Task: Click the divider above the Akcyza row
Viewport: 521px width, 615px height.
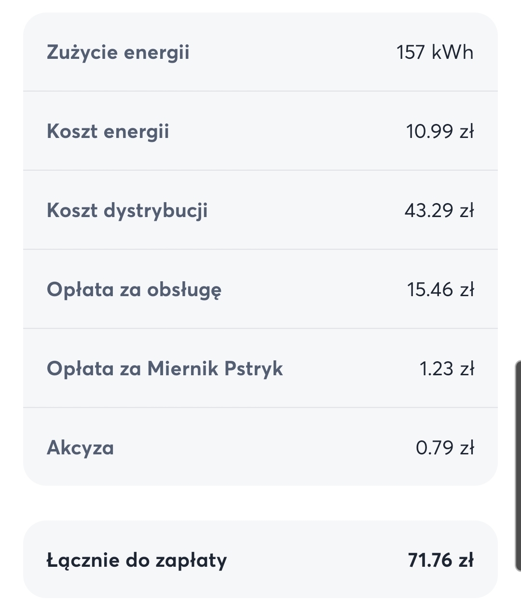Action: pos(260,408)
